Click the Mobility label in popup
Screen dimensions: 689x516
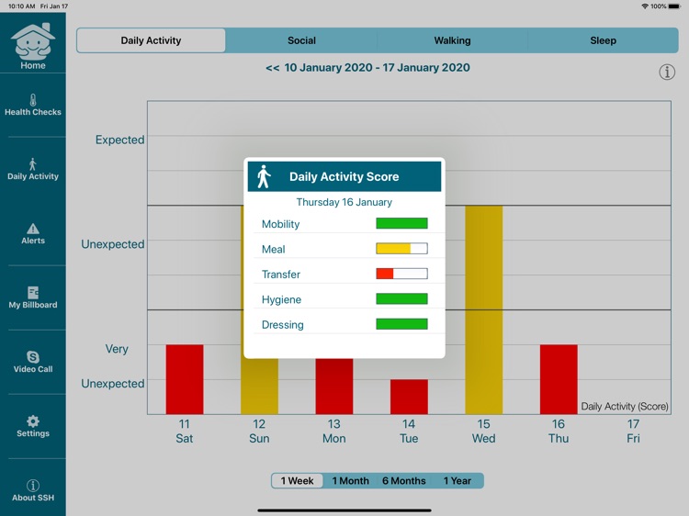[x=280, y=224]
